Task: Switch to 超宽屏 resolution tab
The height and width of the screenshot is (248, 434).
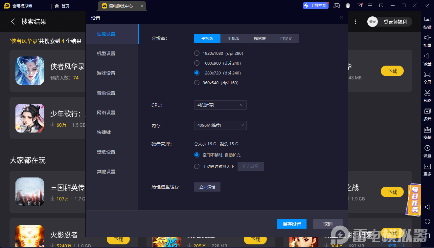Action: click(260, 39)
